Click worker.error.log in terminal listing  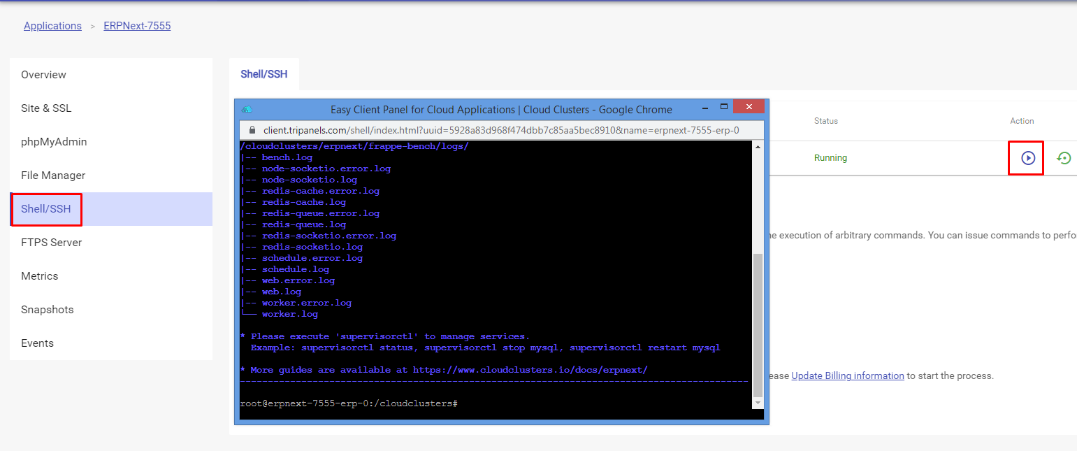(x=307, y=303)
